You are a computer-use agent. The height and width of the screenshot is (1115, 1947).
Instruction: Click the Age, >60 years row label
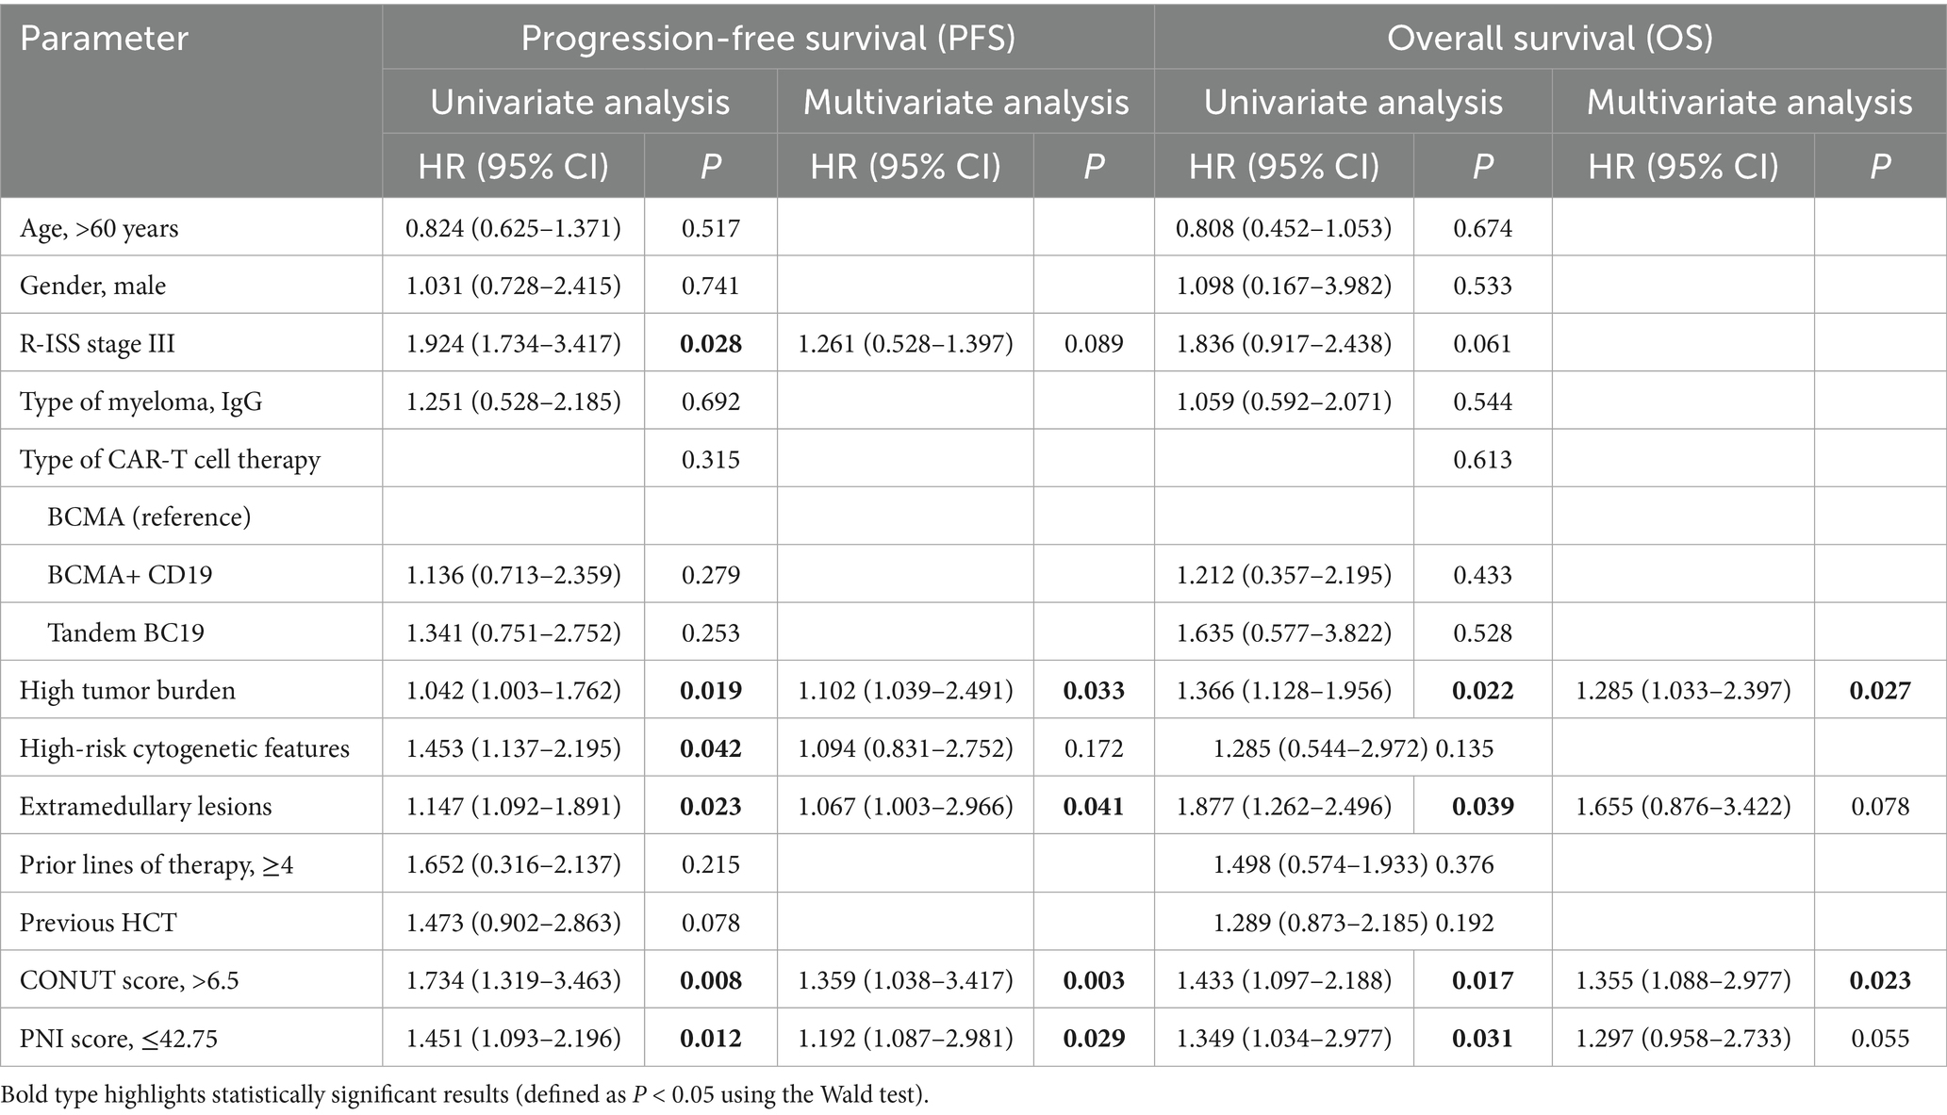point(99,228)
